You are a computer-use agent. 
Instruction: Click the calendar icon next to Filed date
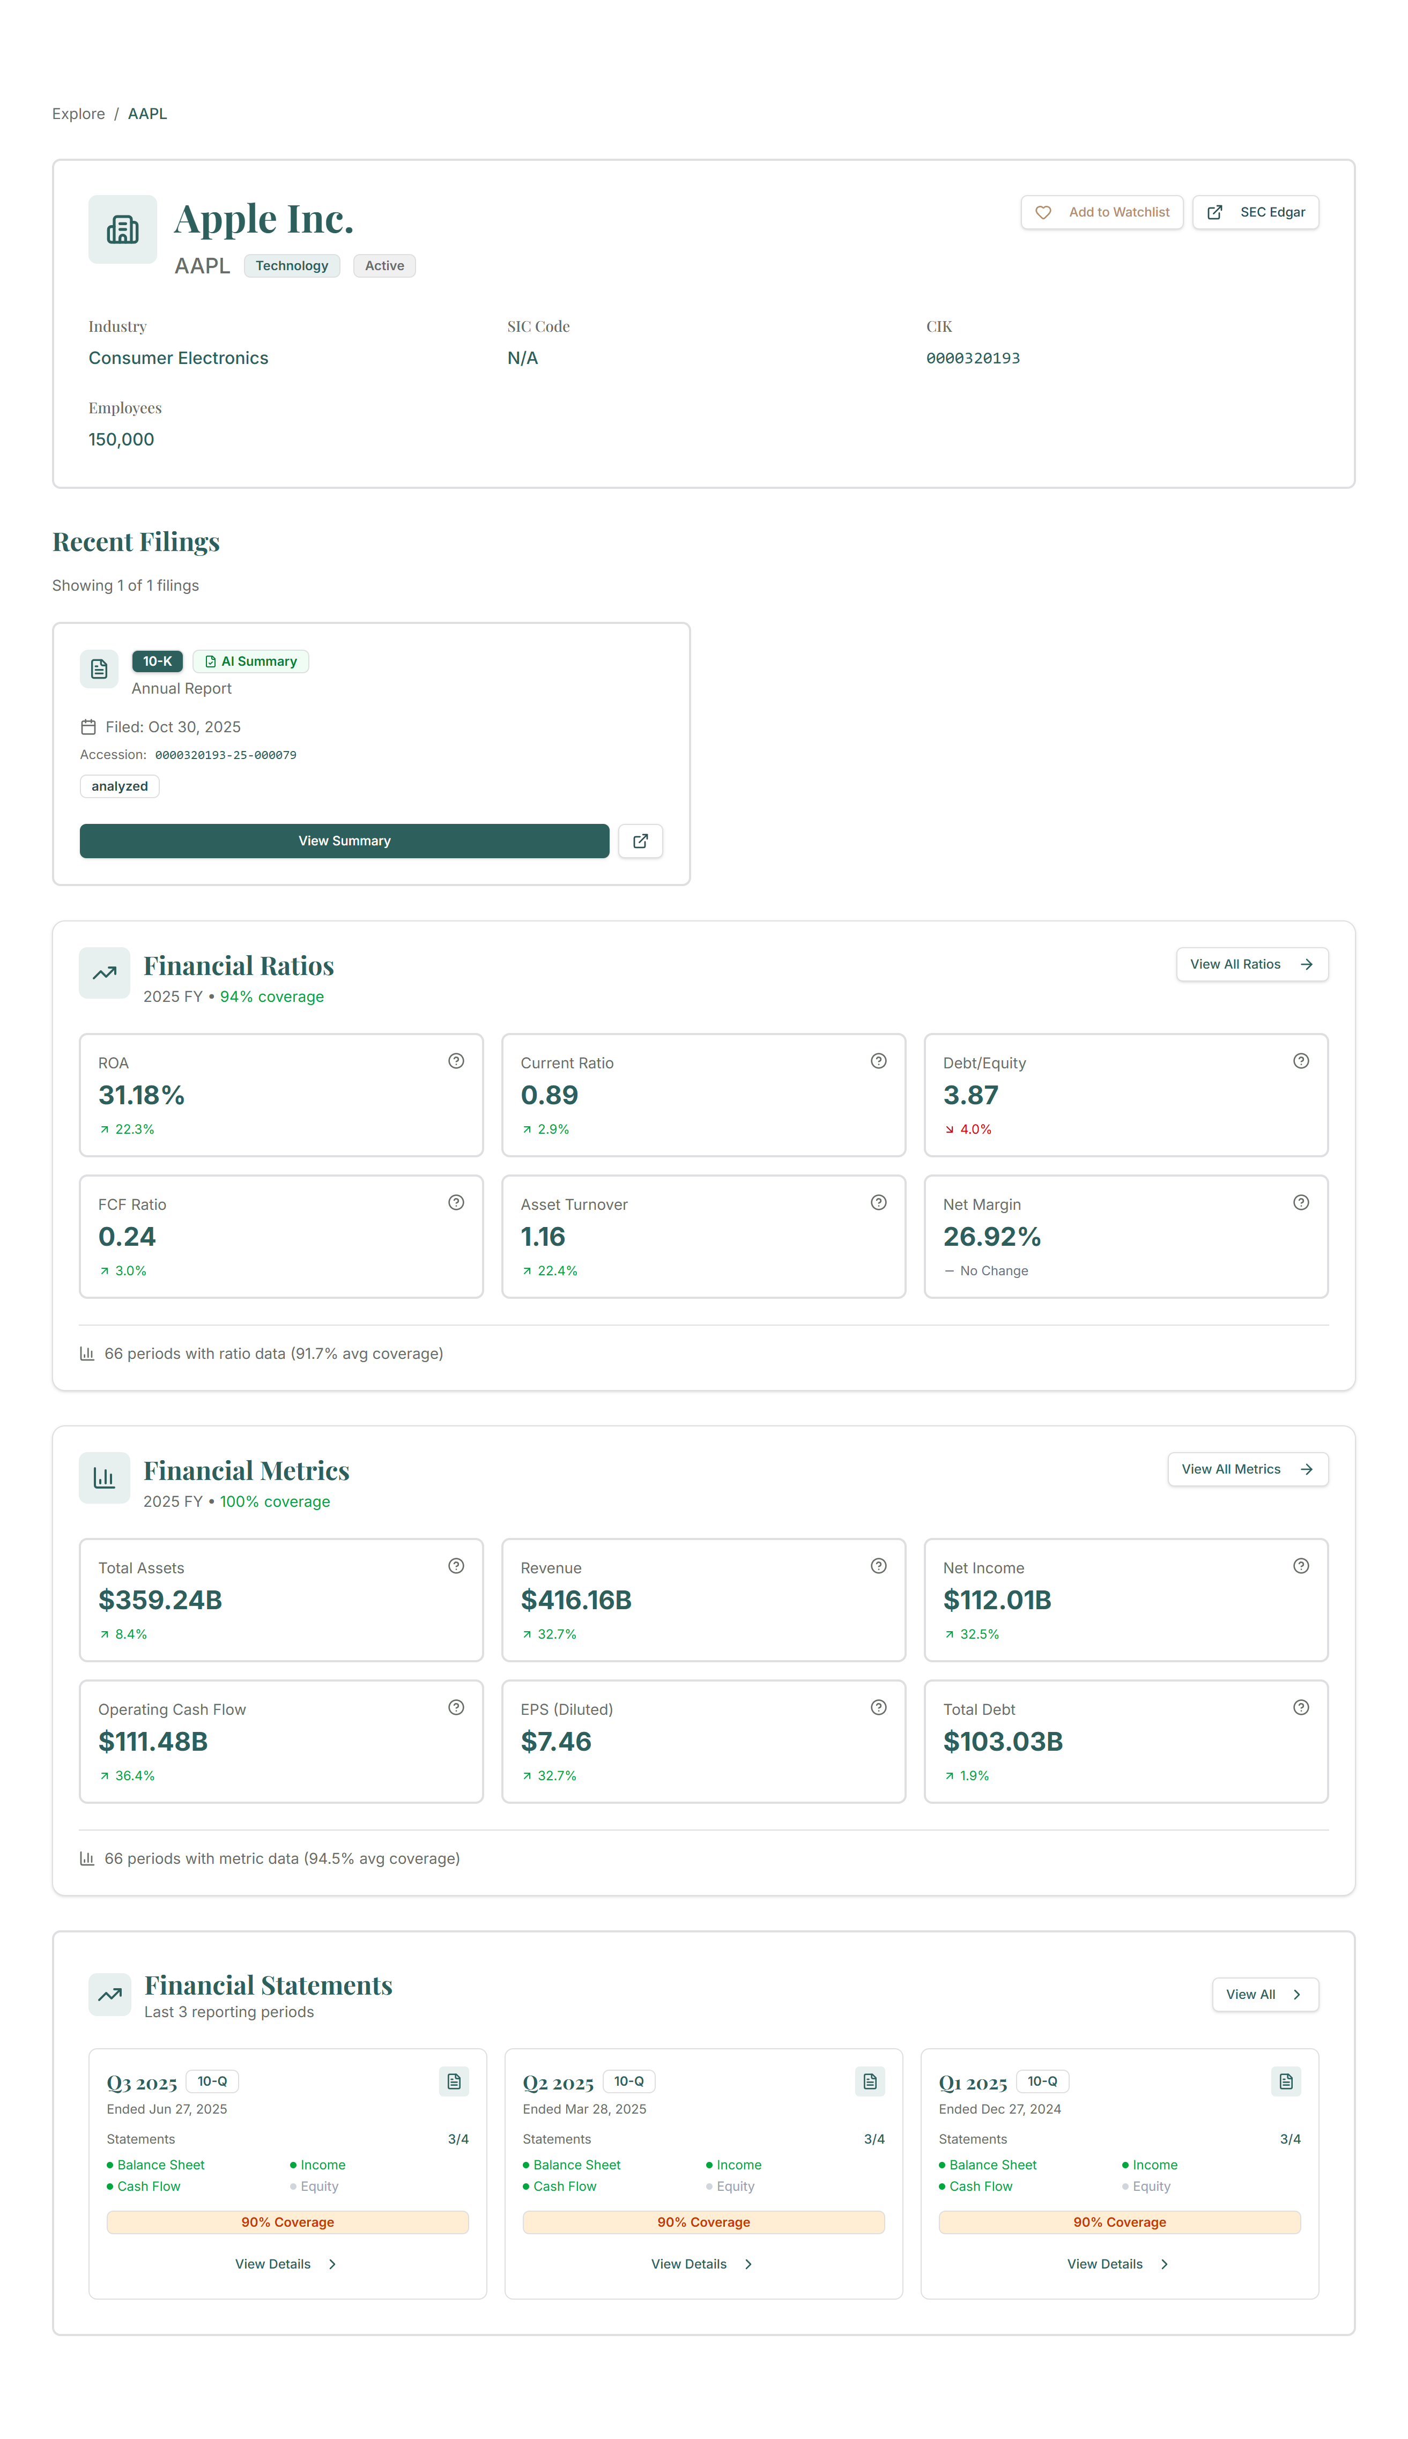click(x=88, y=726)
